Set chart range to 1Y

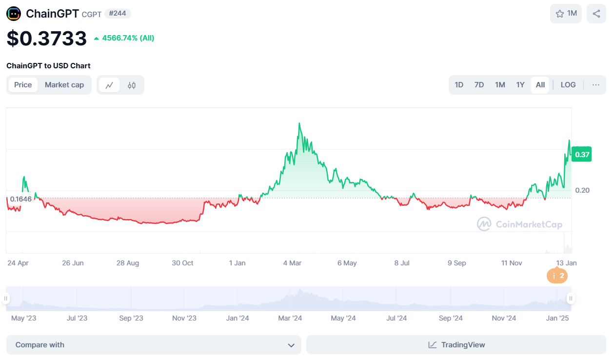point(520,85)
